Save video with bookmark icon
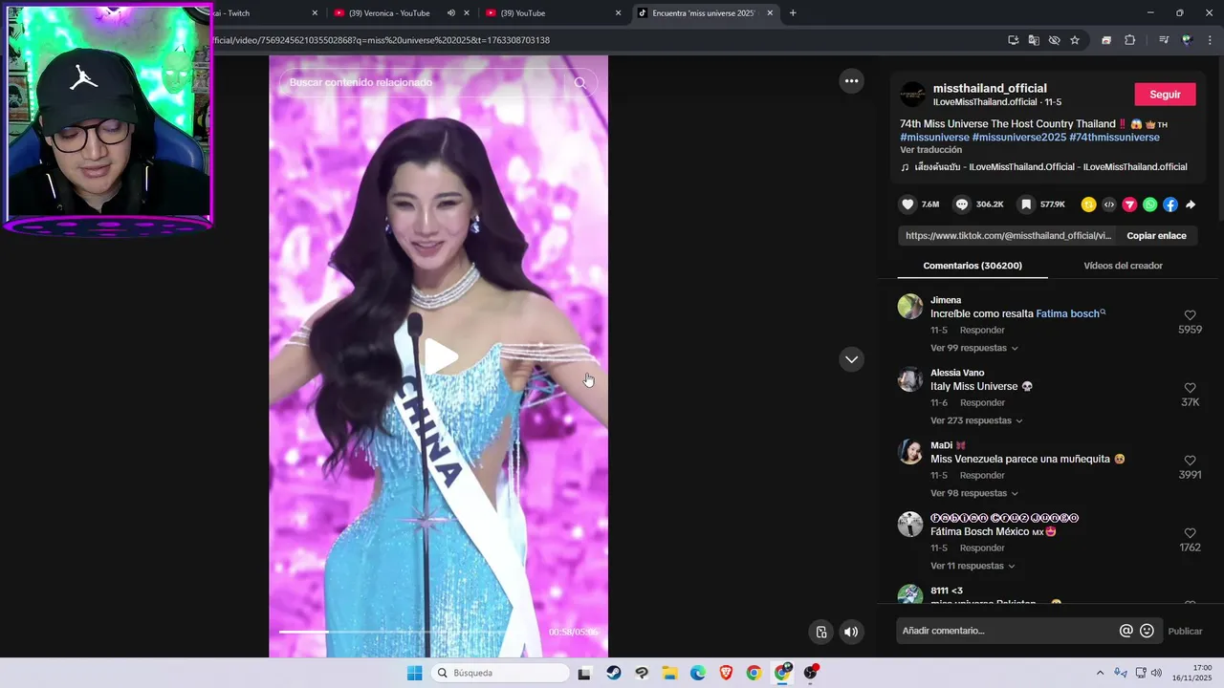 [1026, 204]
